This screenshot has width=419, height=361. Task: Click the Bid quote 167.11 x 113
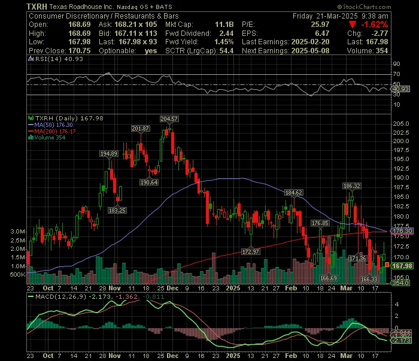tap(136, 34)
